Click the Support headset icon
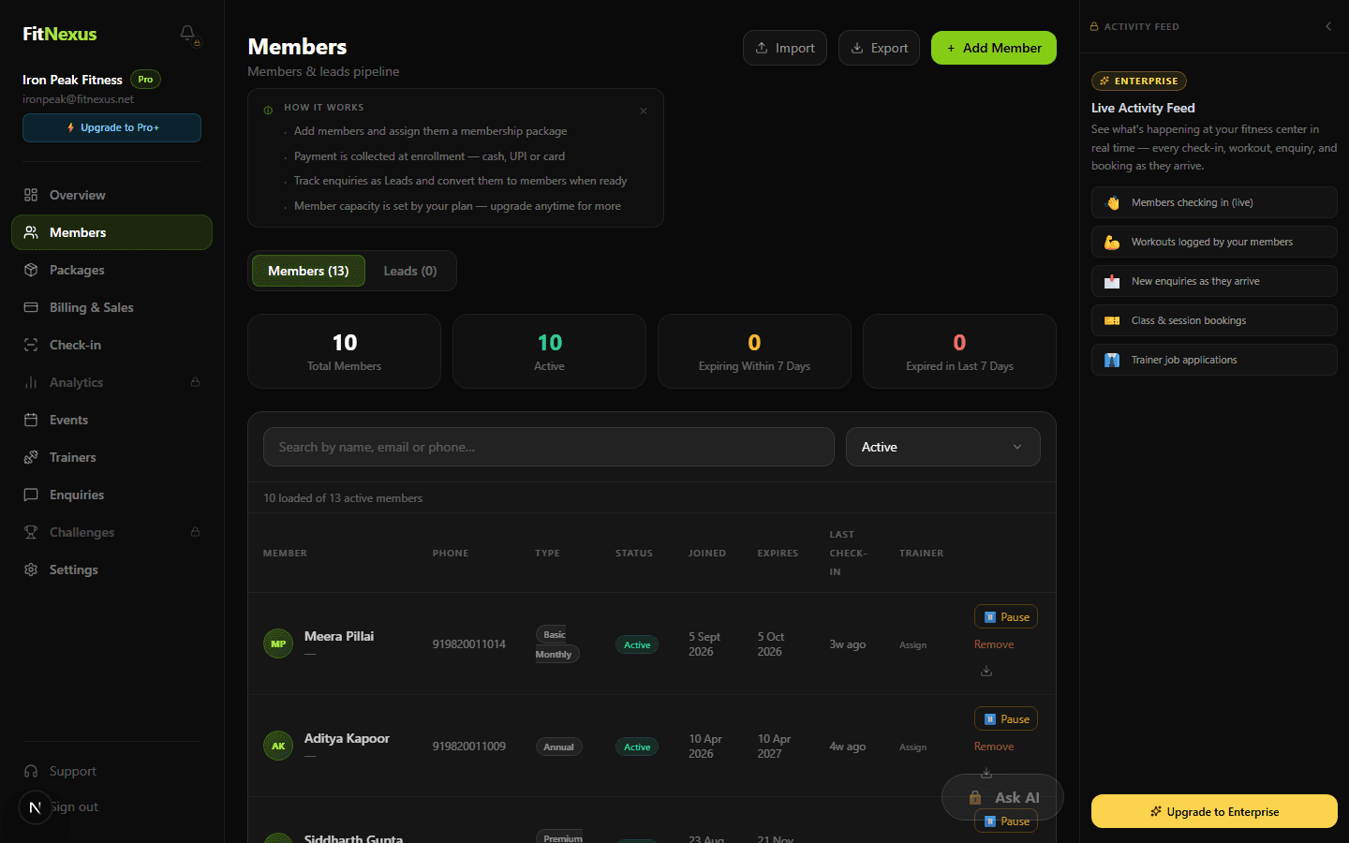Viewport: 1349px width, 843px height. tap(31, 771)
